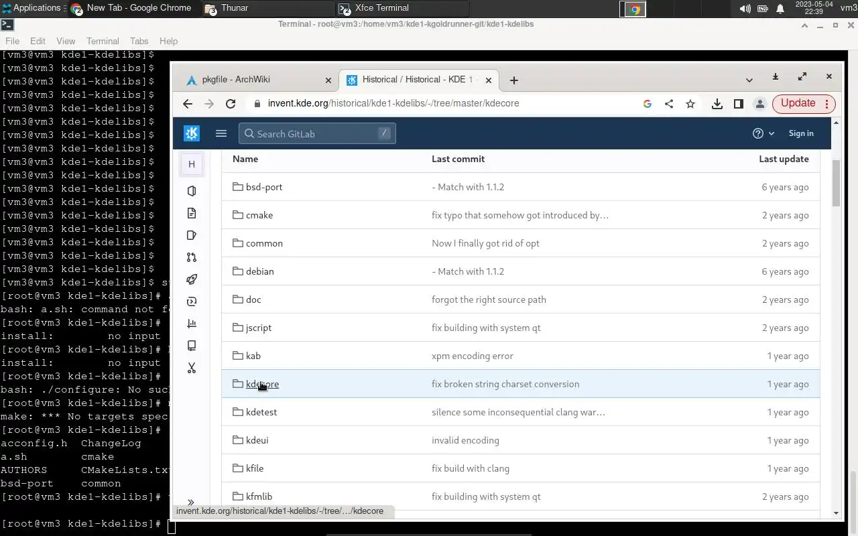Open the debian folder
Viewport: 858px width, 536px height.
(260, 271)
